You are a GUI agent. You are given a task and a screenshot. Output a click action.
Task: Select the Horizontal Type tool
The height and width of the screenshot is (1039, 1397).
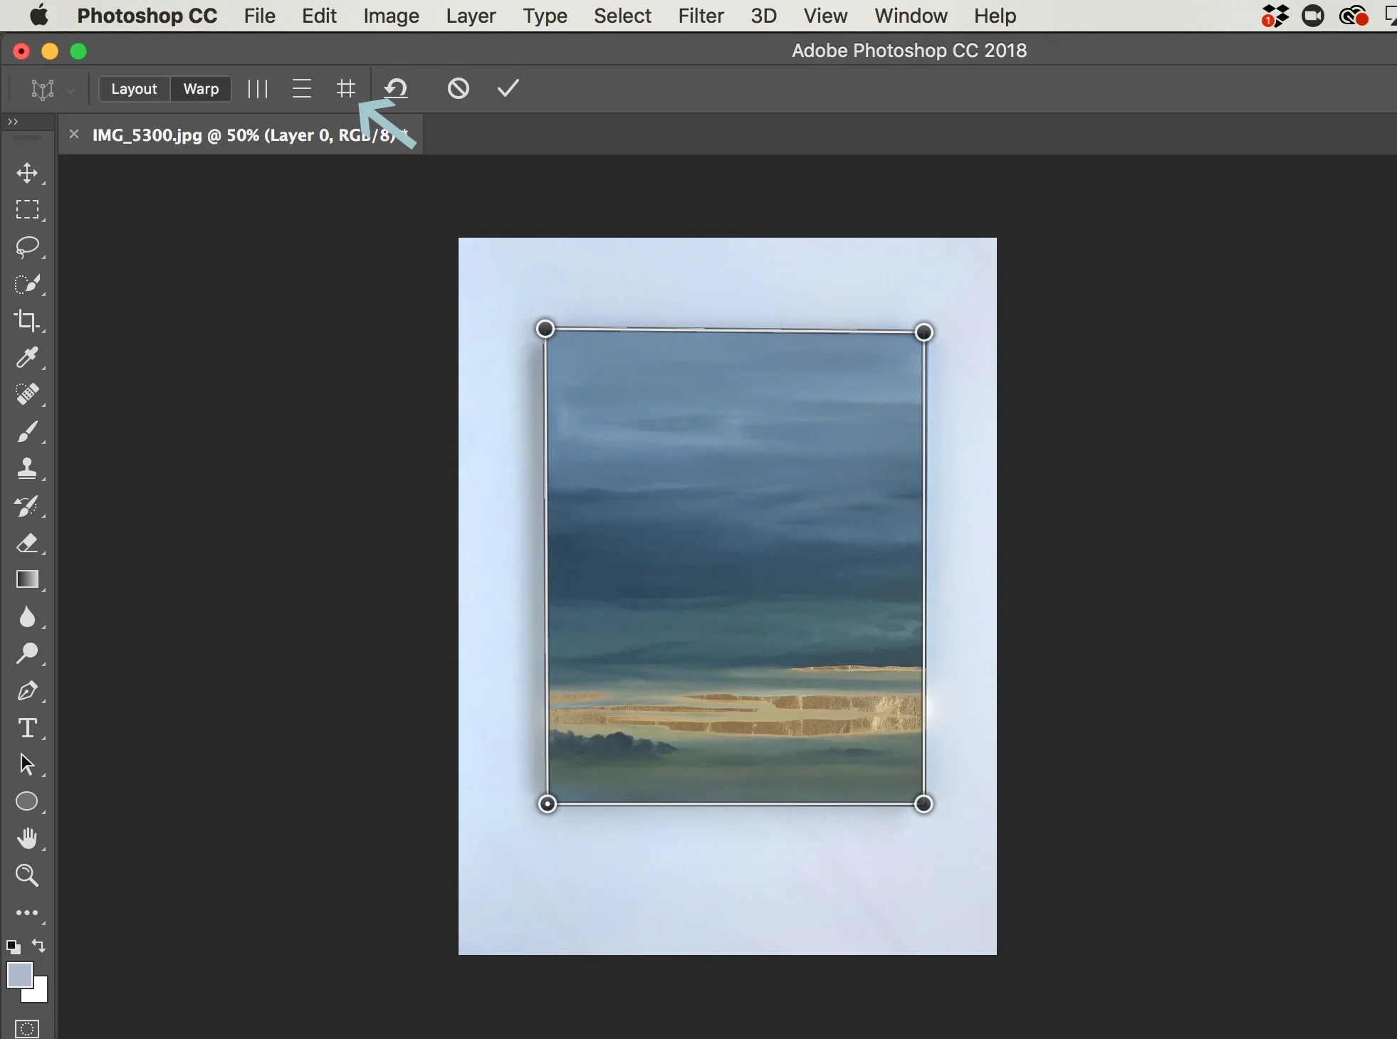coord(27,727)
